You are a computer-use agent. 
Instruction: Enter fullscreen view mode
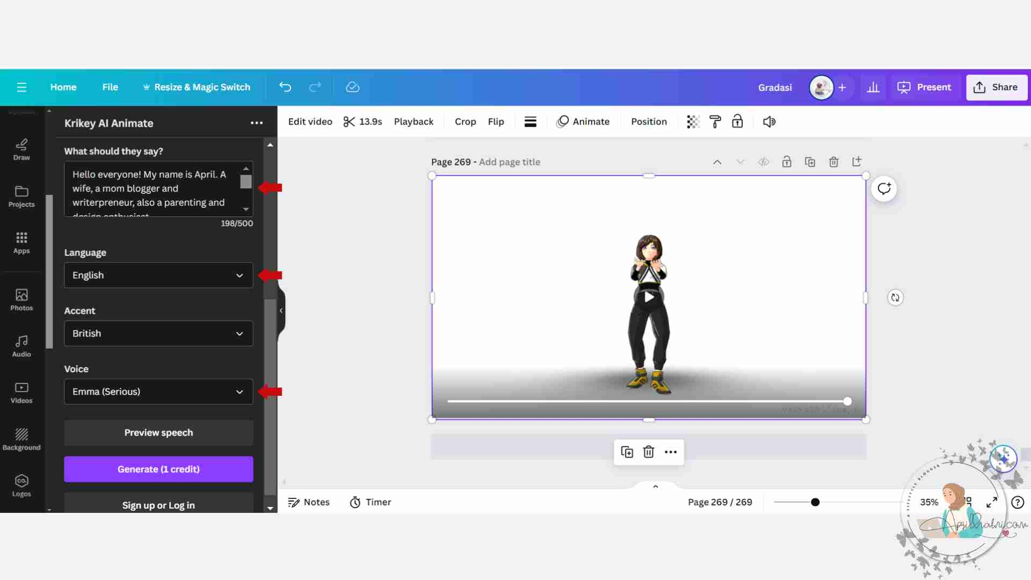point(992,502)
